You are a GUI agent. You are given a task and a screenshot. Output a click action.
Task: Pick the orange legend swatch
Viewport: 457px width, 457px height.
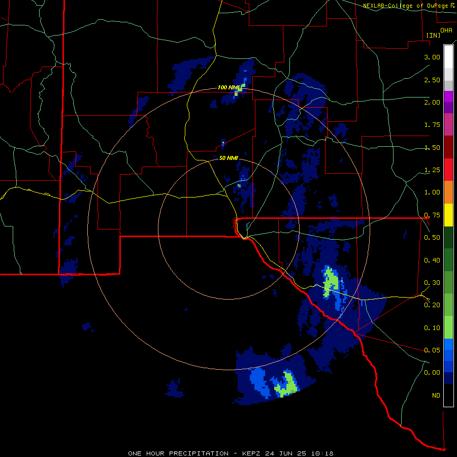click(x=448, y=192)
